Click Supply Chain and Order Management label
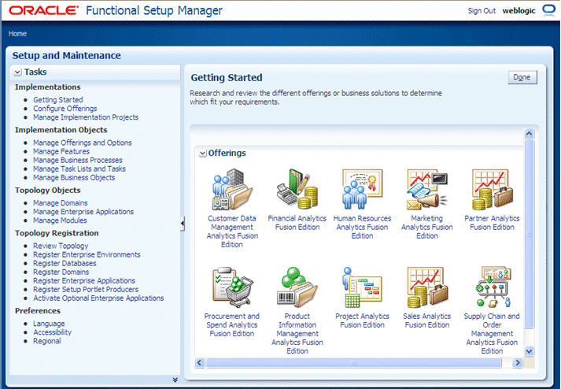The image size is (561, 389). coord(492,333)
